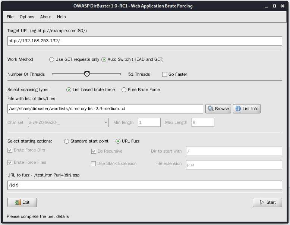Enable the Go Faster checkbox
Screen dimensions: 290x225
point(164,75)
